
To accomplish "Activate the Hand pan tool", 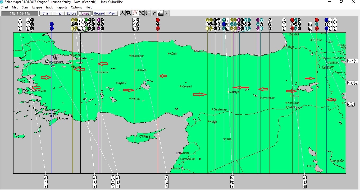I will point(135,13).
